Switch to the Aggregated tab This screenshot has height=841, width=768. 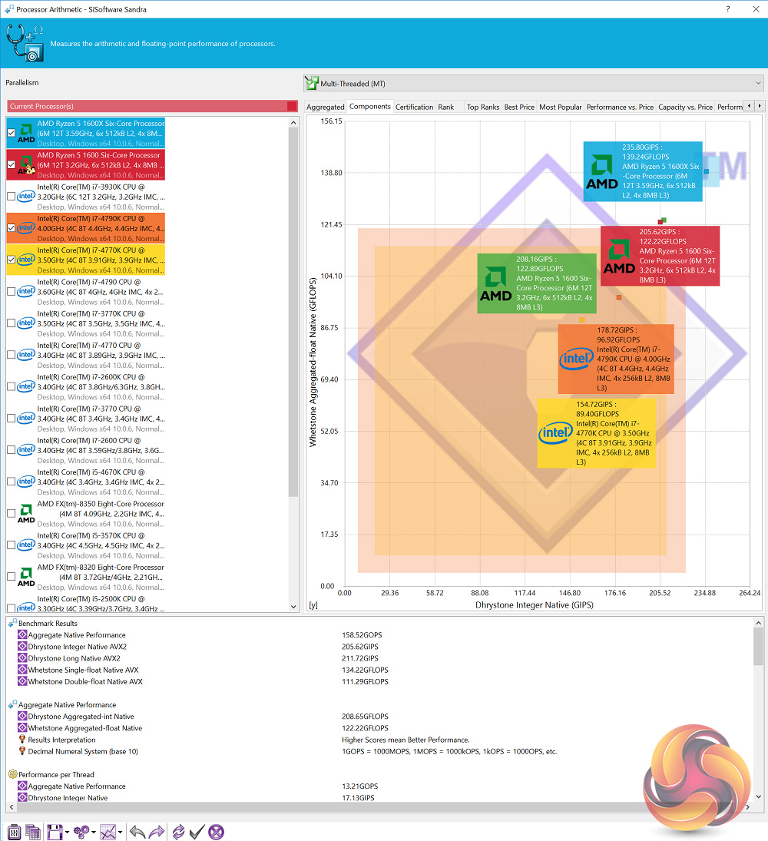(x=325, y=107)
